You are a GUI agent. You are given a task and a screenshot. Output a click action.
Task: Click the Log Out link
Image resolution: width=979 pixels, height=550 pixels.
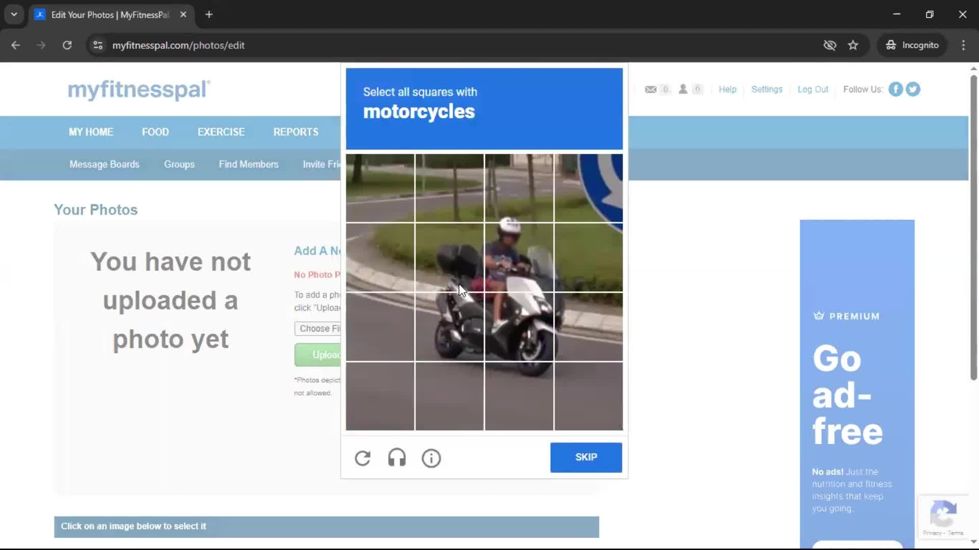pyautogui.click(x=813, y=89)
